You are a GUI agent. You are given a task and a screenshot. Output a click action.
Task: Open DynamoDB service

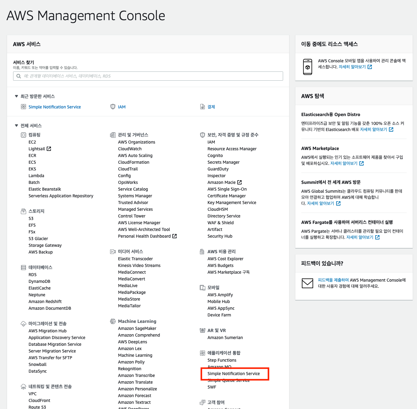tap(39, 281)
